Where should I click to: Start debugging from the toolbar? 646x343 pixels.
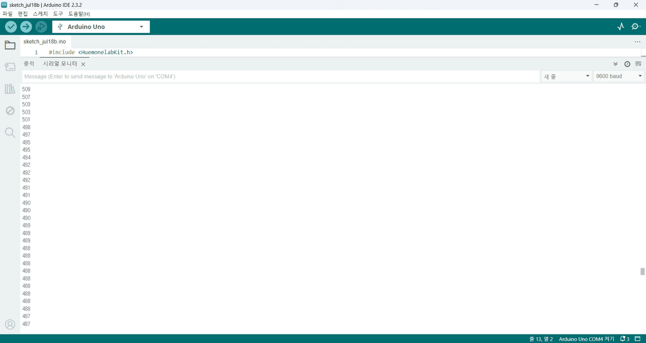pyautogui.click(x=41, y=27)
